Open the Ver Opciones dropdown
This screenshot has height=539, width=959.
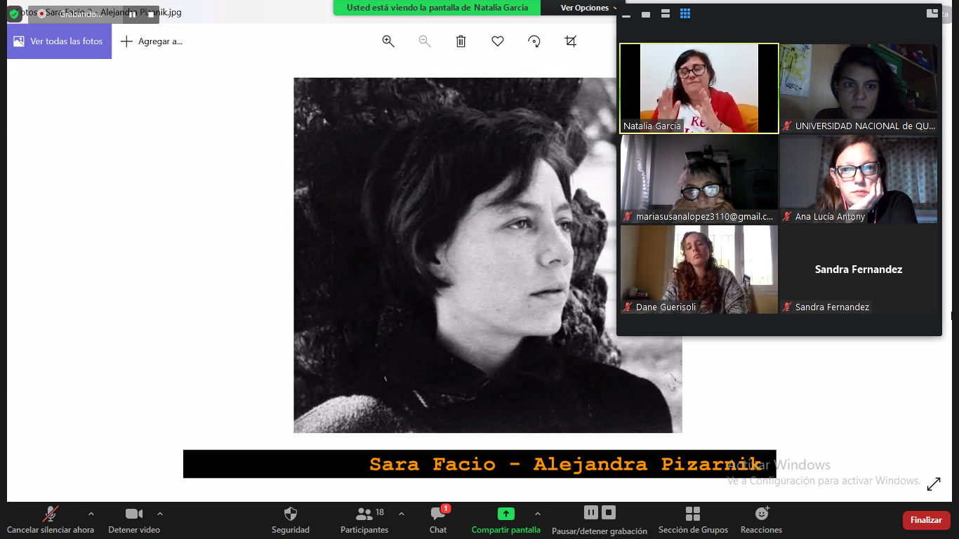click(588, 8)
